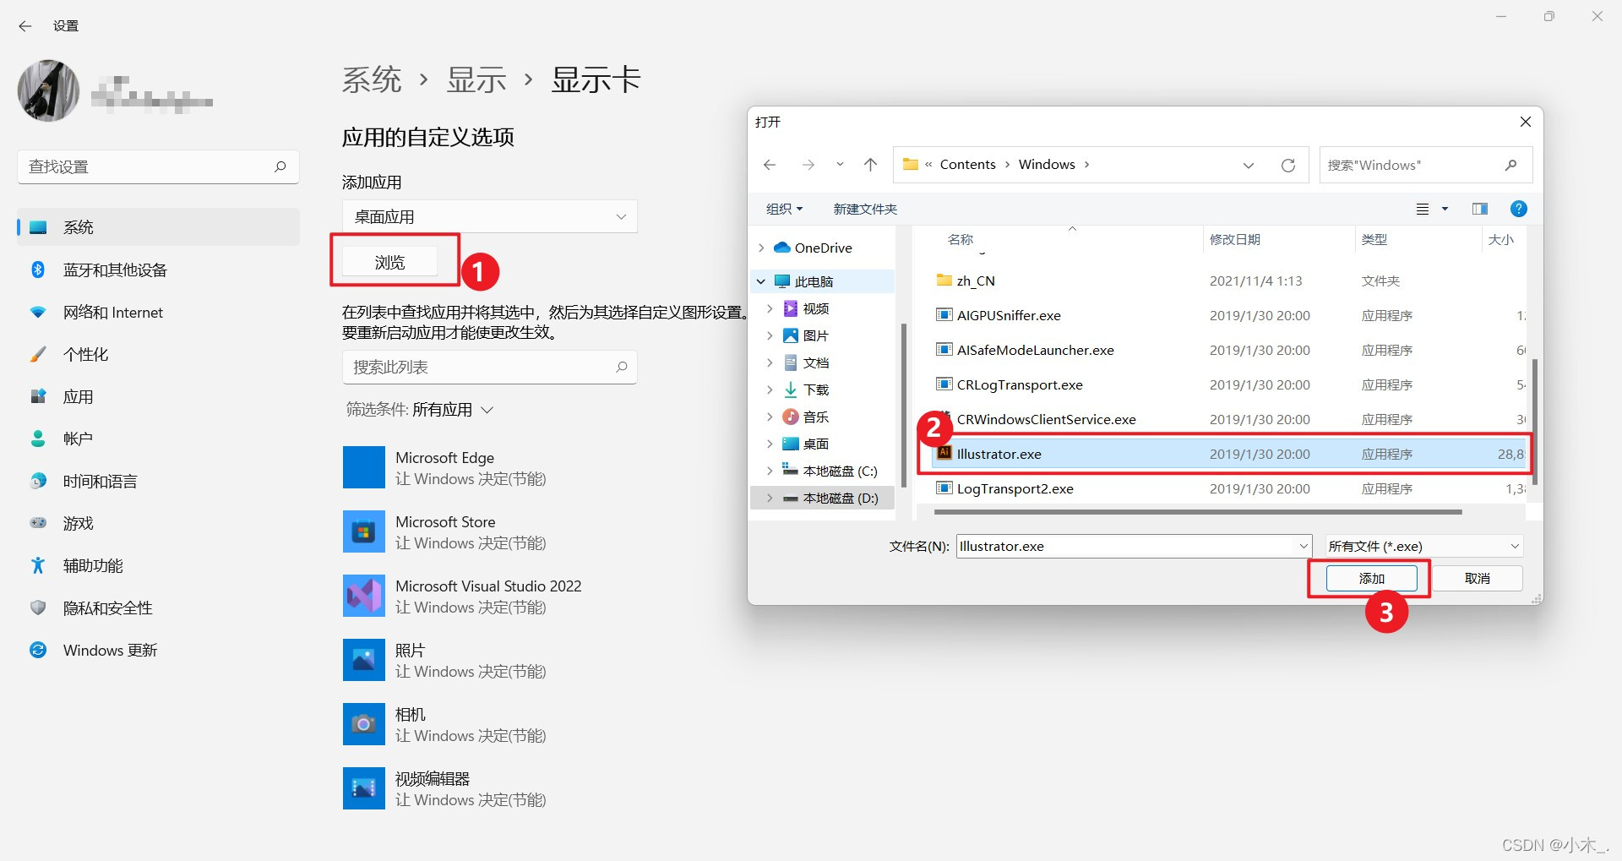1622x861 pixels.
Task: Open the view options dropdown arrow
Action: pyautogui.click(x=1445, y=209)
